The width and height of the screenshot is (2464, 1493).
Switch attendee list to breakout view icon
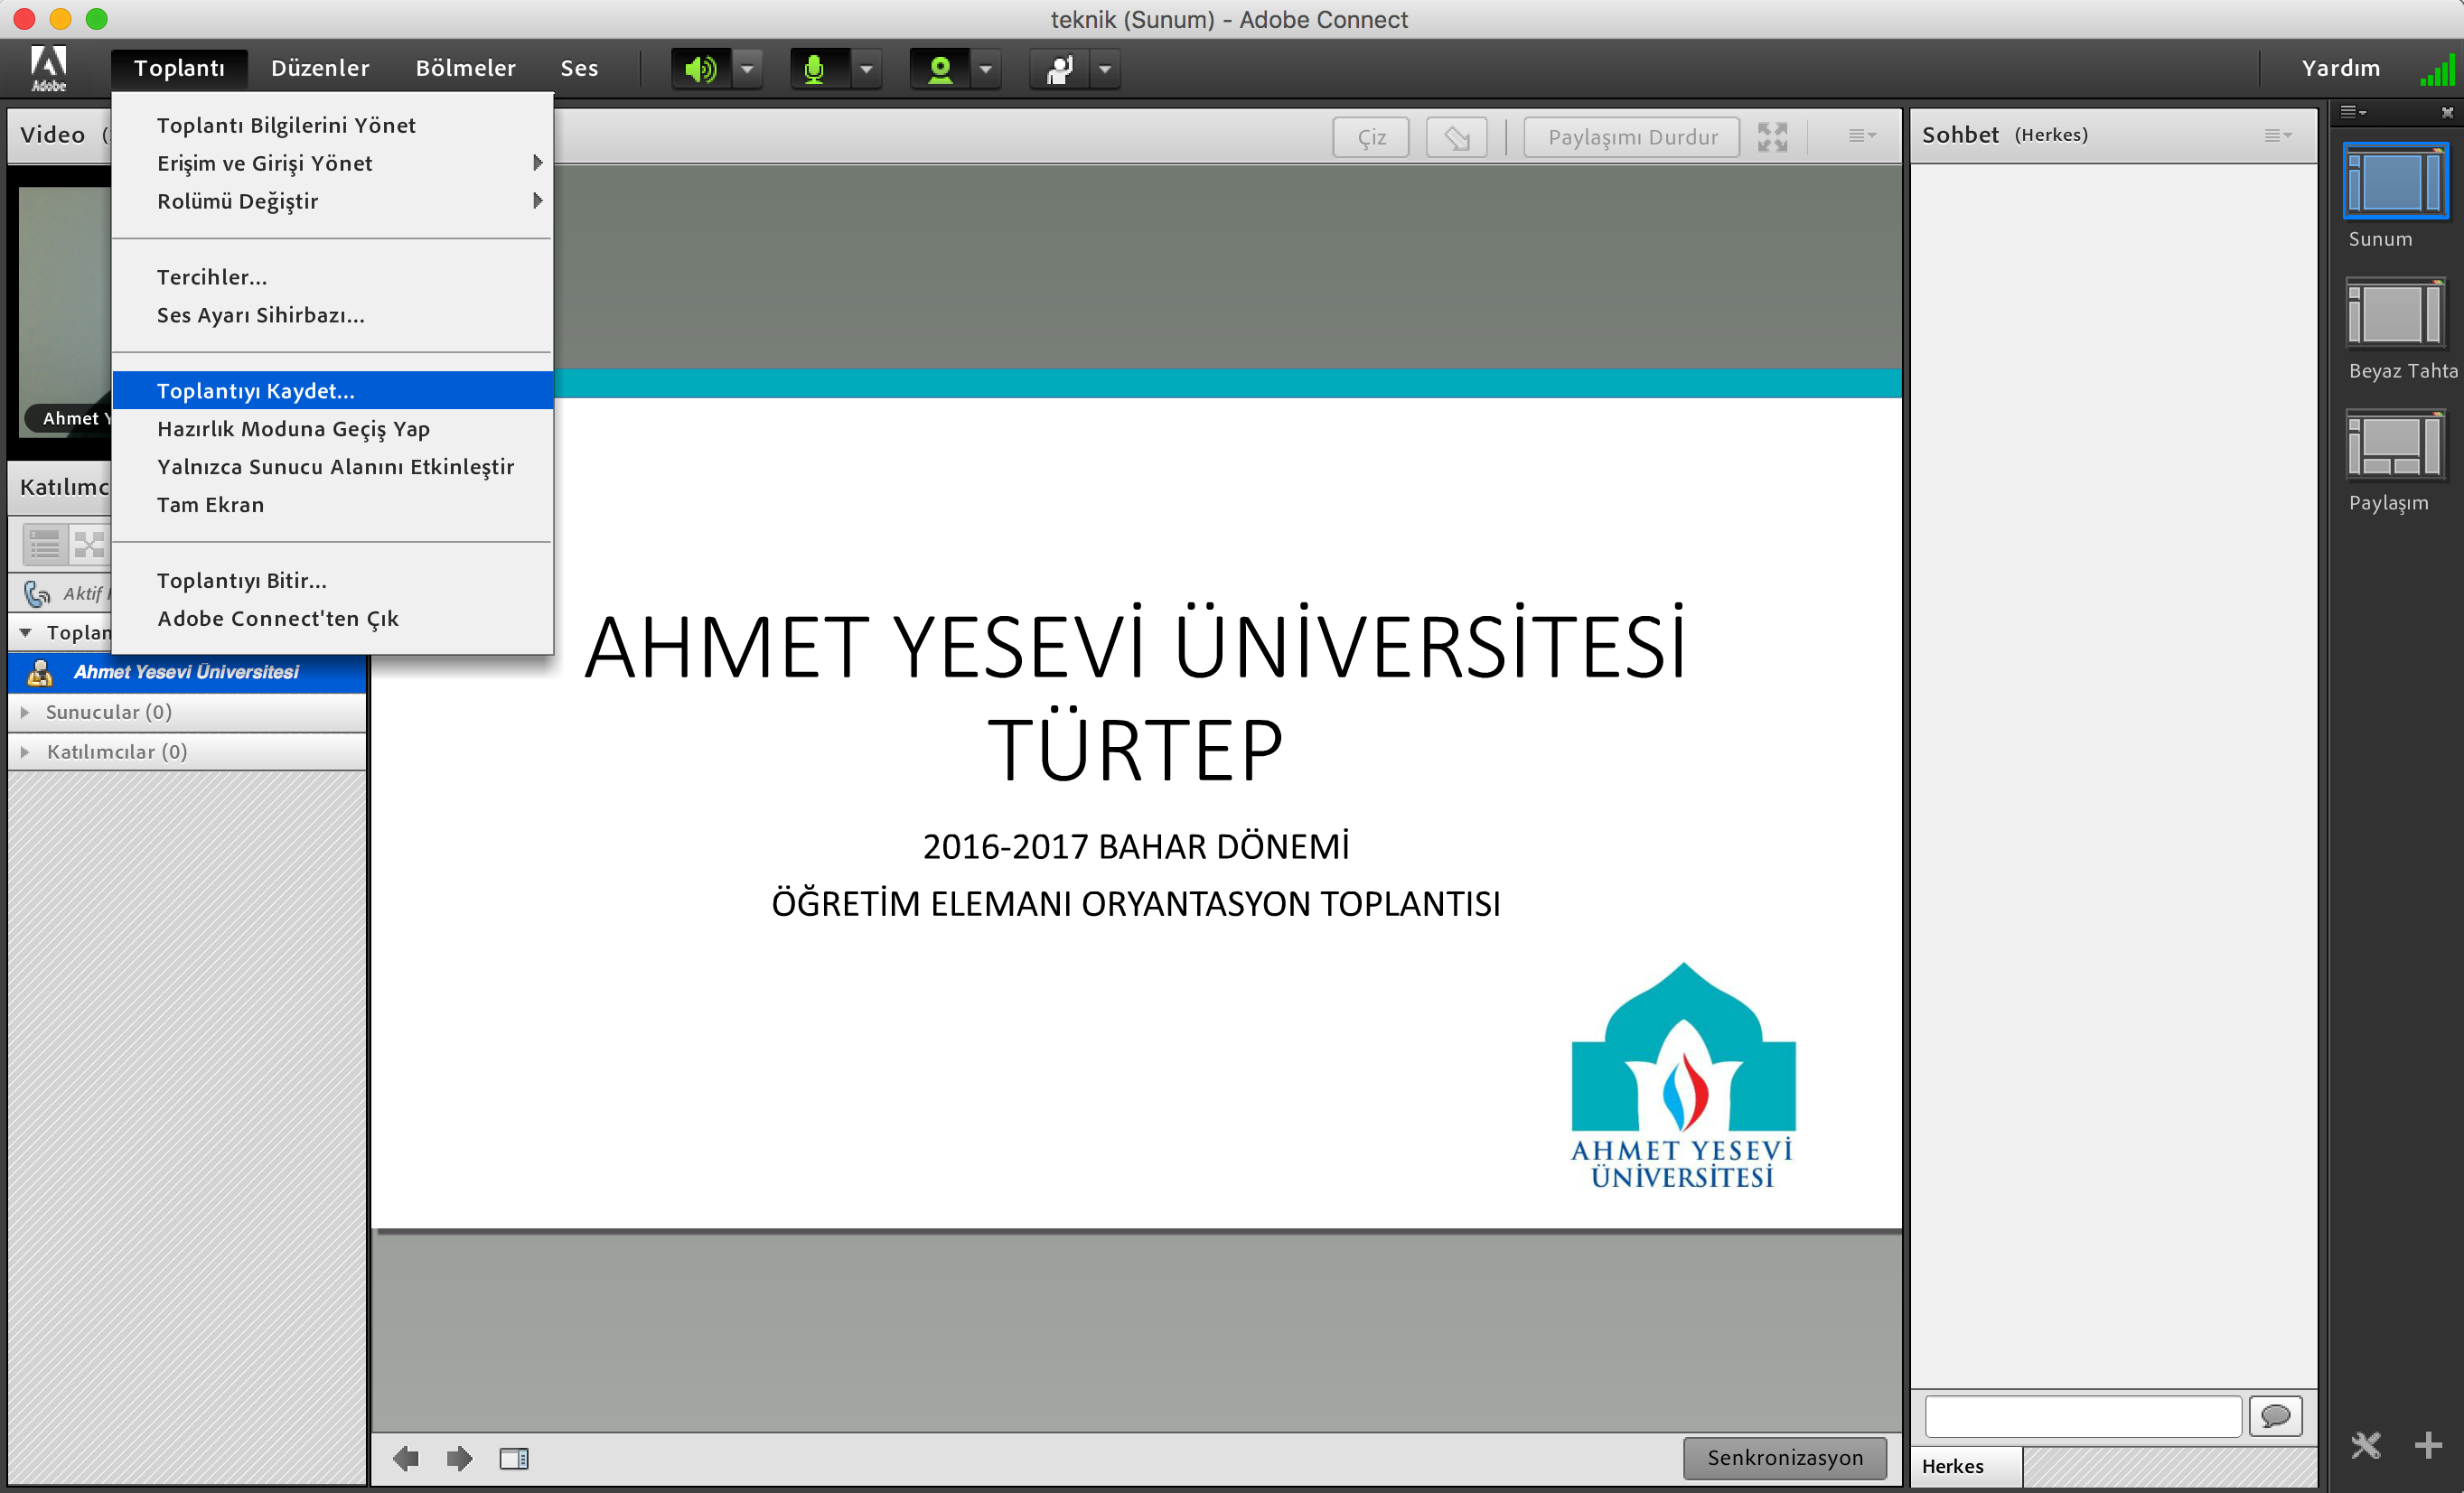[x=89, y=545]
